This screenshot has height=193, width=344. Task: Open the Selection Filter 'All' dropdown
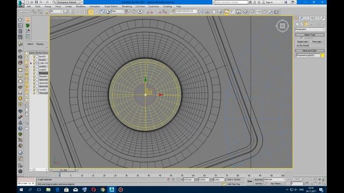56,11
